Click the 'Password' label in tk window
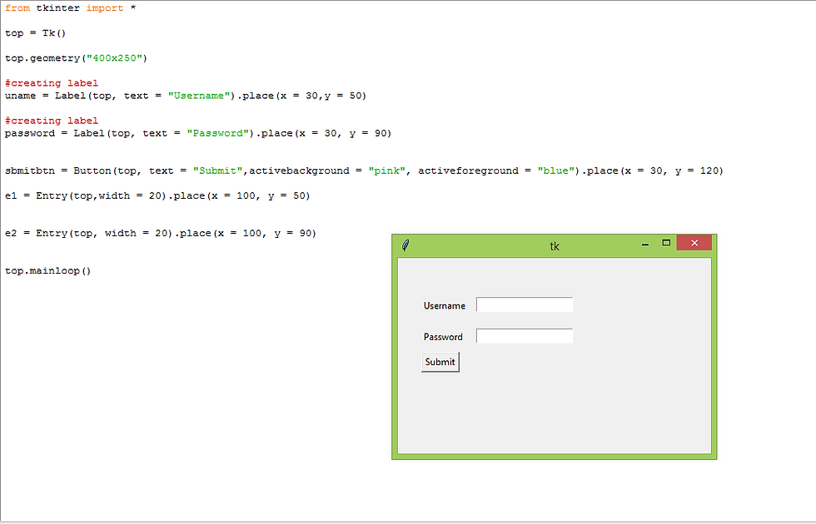Image resolution: width=816 pixels, height=524 pixels. (x=443, y=337)
